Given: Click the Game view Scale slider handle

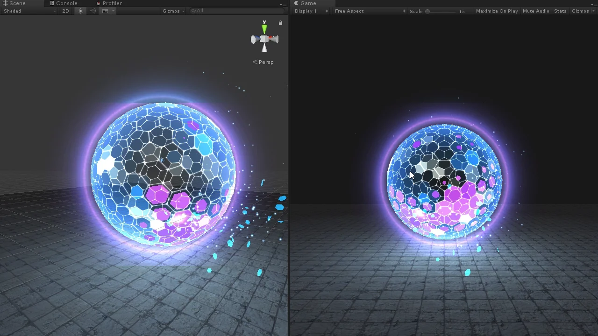Looking at the screenshot, I should 427,11.
